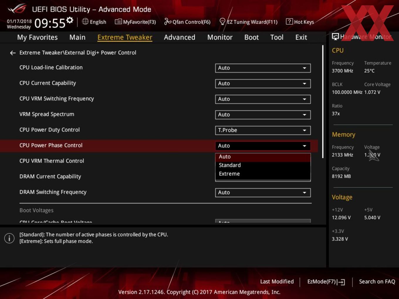This screenshot has height=299, width=399.
Task: Switch to the Boot tab
Action: (251, 37)
